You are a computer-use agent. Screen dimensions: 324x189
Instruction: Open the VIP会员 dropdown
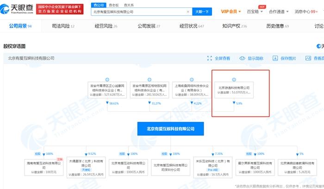click(x=231, y=12)
